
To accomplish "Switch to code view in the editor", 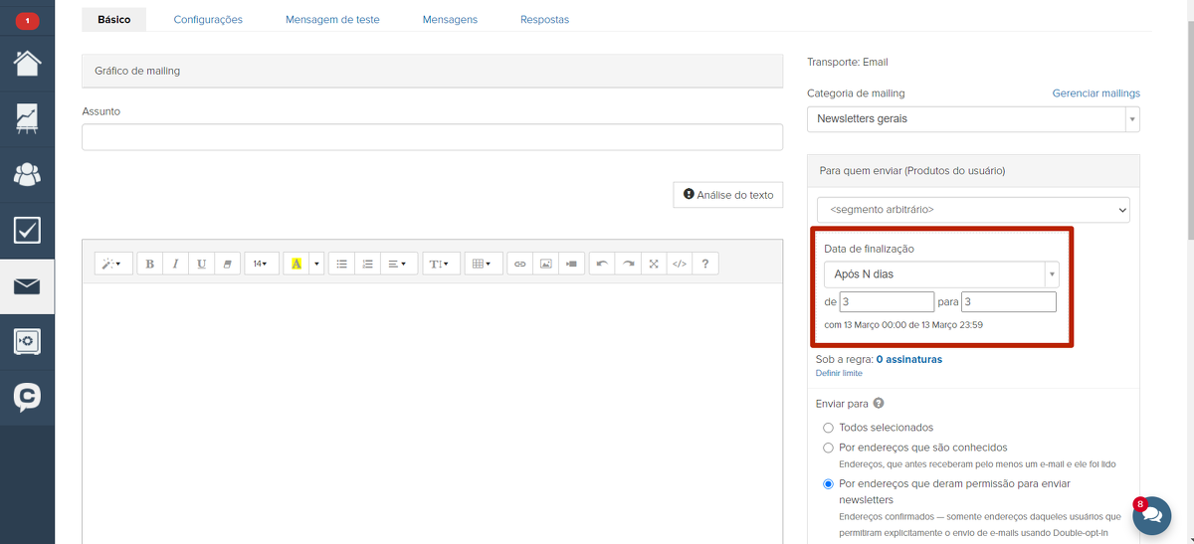I will [680, 264].
